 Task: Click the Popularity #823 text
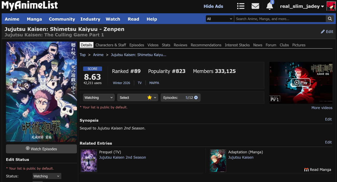[x=167, y=71]
